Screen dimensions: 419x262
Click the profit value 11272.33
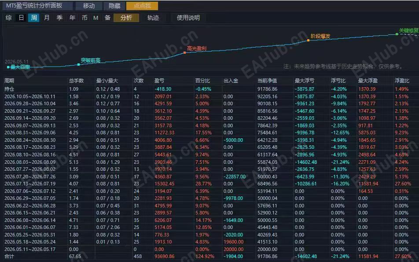(x=164, y=133)
